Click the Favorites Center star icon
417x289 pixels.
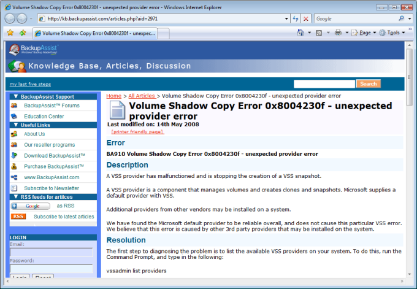click(10, 33)
